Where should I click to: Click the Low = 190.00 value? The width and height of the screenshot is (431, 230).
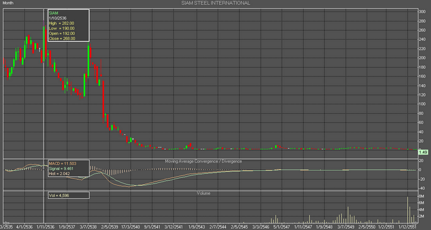pos(62,28)
